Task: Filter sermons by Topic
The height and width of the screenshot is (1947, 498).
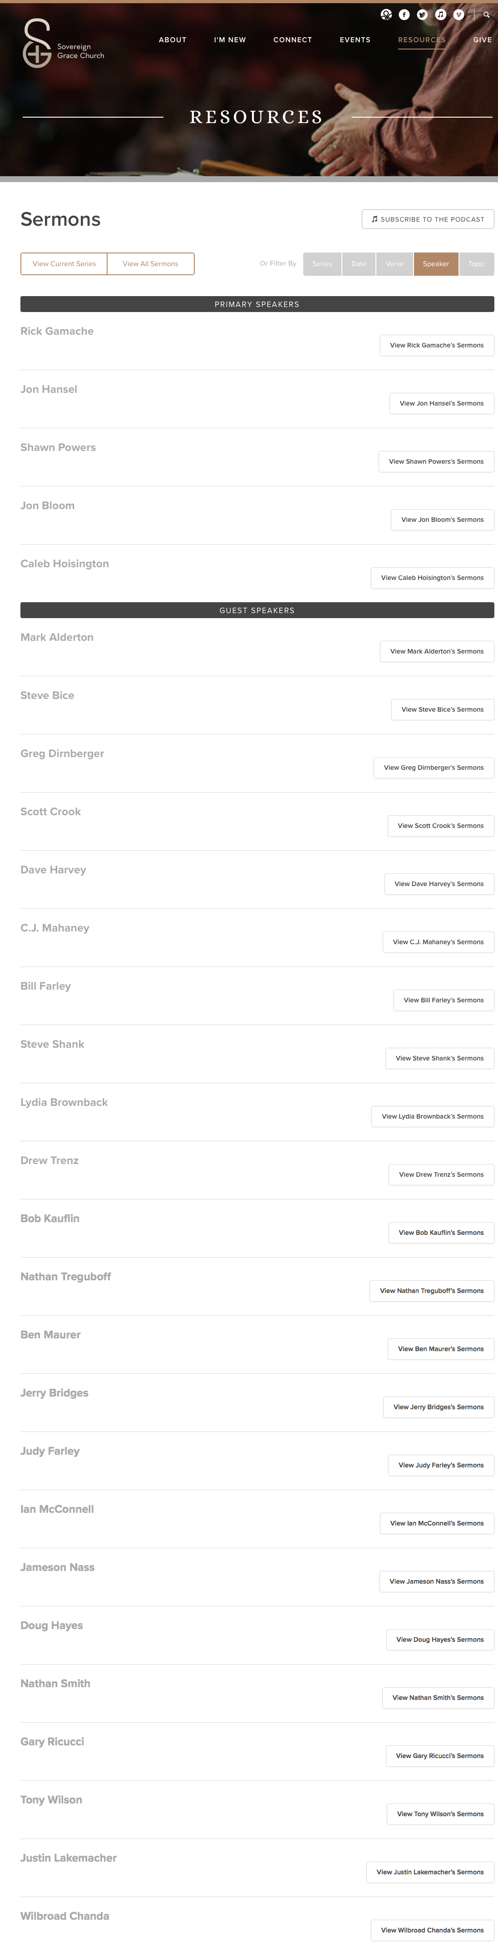Action: 476,264
